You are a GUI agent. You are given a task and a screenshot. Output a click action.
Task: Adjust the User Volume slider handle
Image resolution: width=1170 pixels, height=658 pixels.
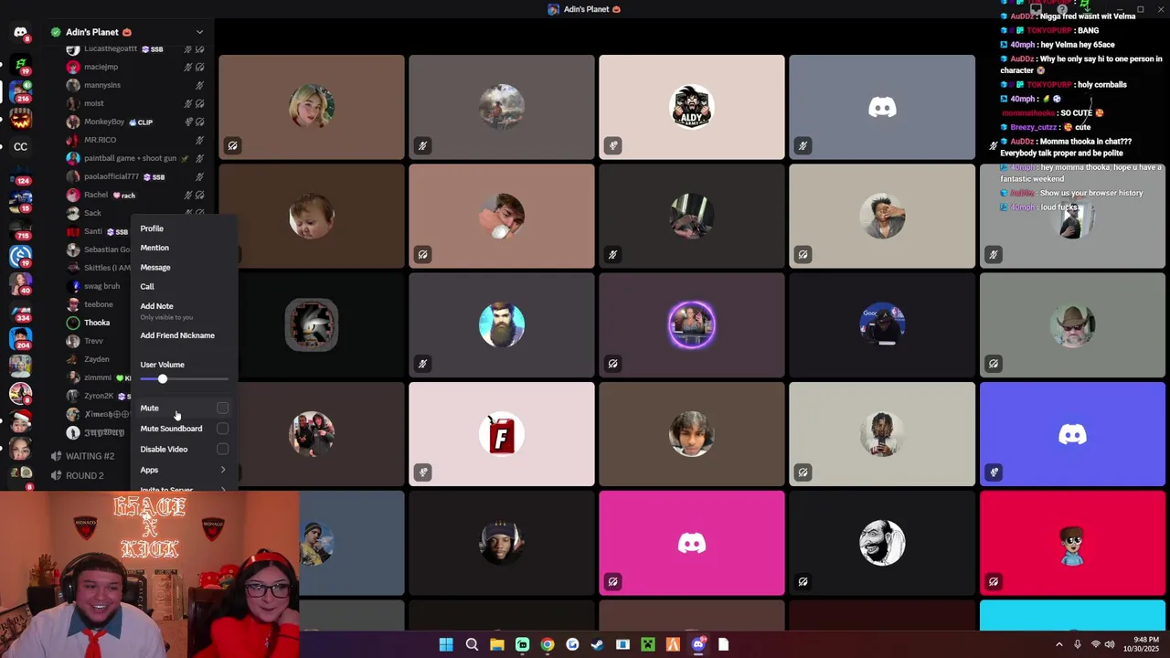point(163,378)
